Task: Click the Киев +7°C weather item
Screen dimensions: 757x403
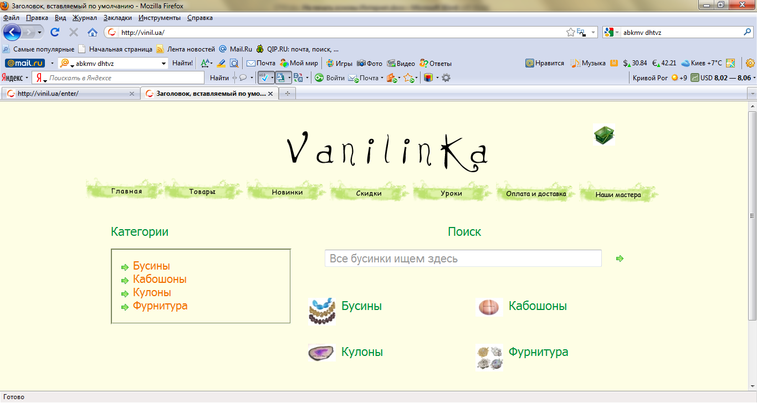Action: tap(702, 63)
